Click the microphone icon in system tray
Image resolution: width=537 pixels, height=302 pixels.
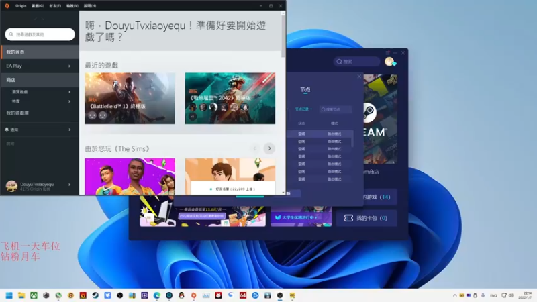[x=483, y=295]
